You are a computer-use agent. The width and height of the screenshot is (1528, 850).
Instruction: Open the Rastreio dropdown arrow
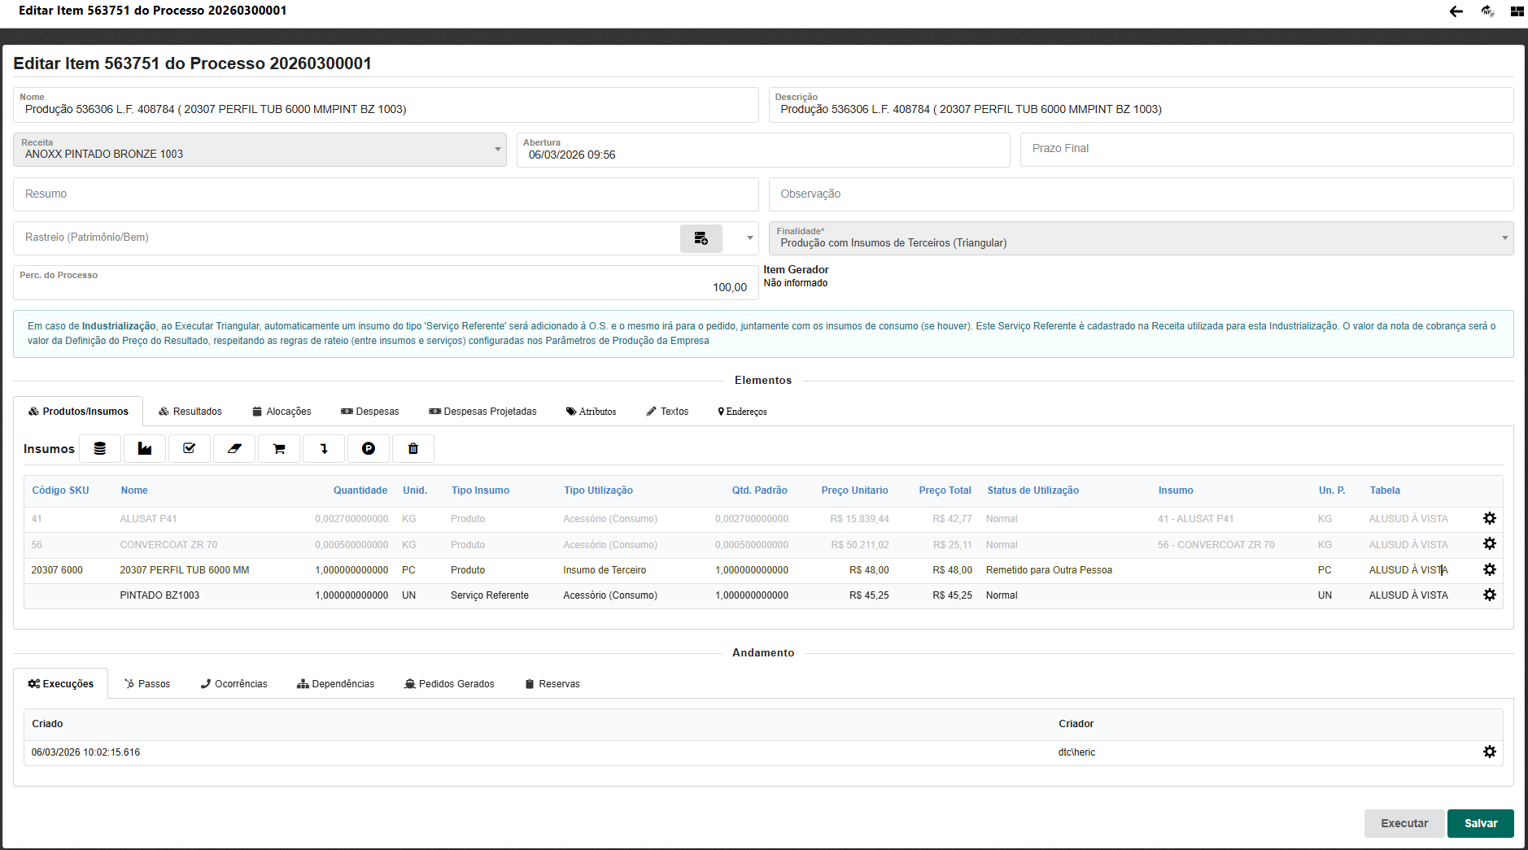coord(749,238)
